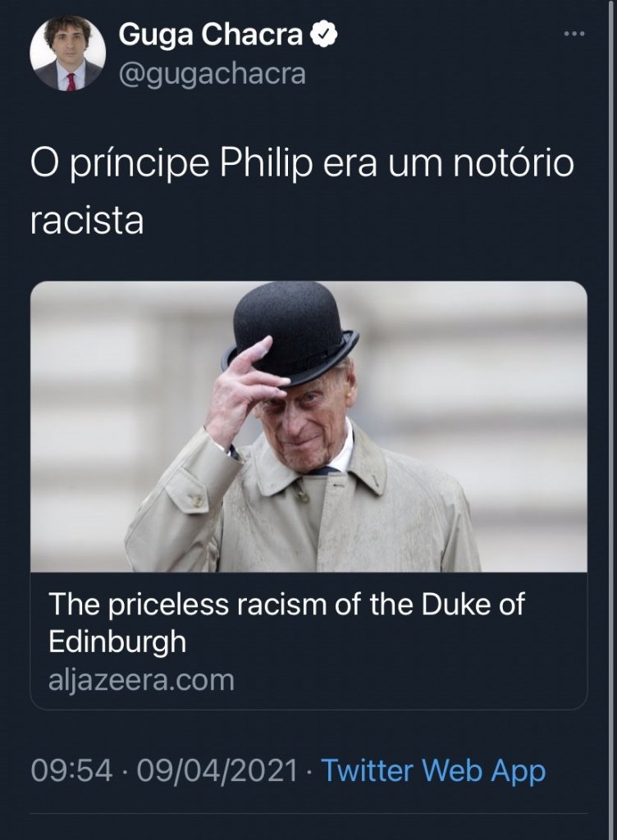This screenshot has width=617, height=840.
Task: Click the word Edinburgh in the card title
Action: (x=117, y=641)
